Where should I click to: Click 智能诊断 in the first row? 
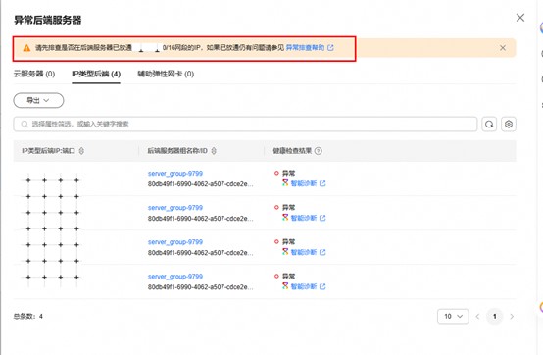coord(304,183)
